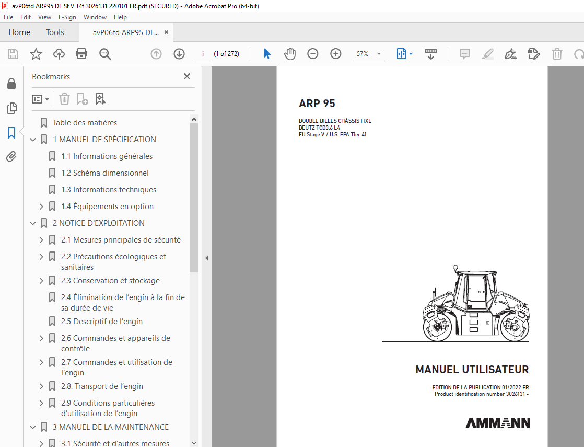Open 1.1 Informations générales bookmark

(107, 156)
